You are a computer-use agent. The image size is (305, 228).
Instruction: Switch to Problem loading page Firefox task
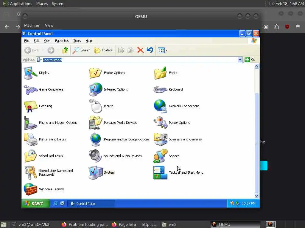(x=85, y=224)
